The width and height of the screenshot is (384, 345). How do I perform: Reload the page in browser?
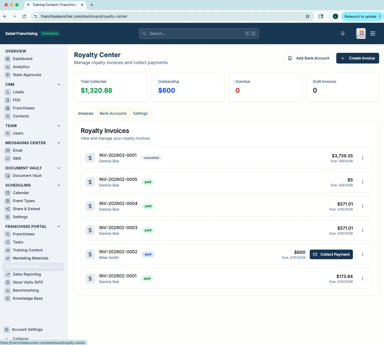pyautogui.click(x=24, y=16)
